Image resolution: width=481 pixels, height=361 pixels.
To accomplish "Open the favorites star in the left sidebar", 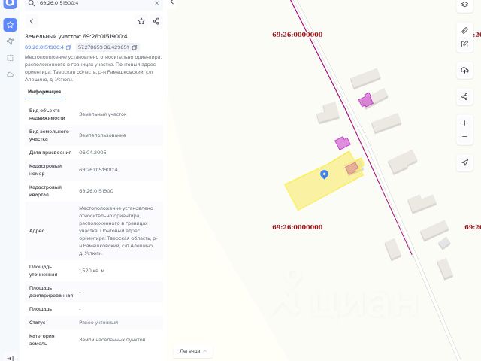I will pos(10,25).
